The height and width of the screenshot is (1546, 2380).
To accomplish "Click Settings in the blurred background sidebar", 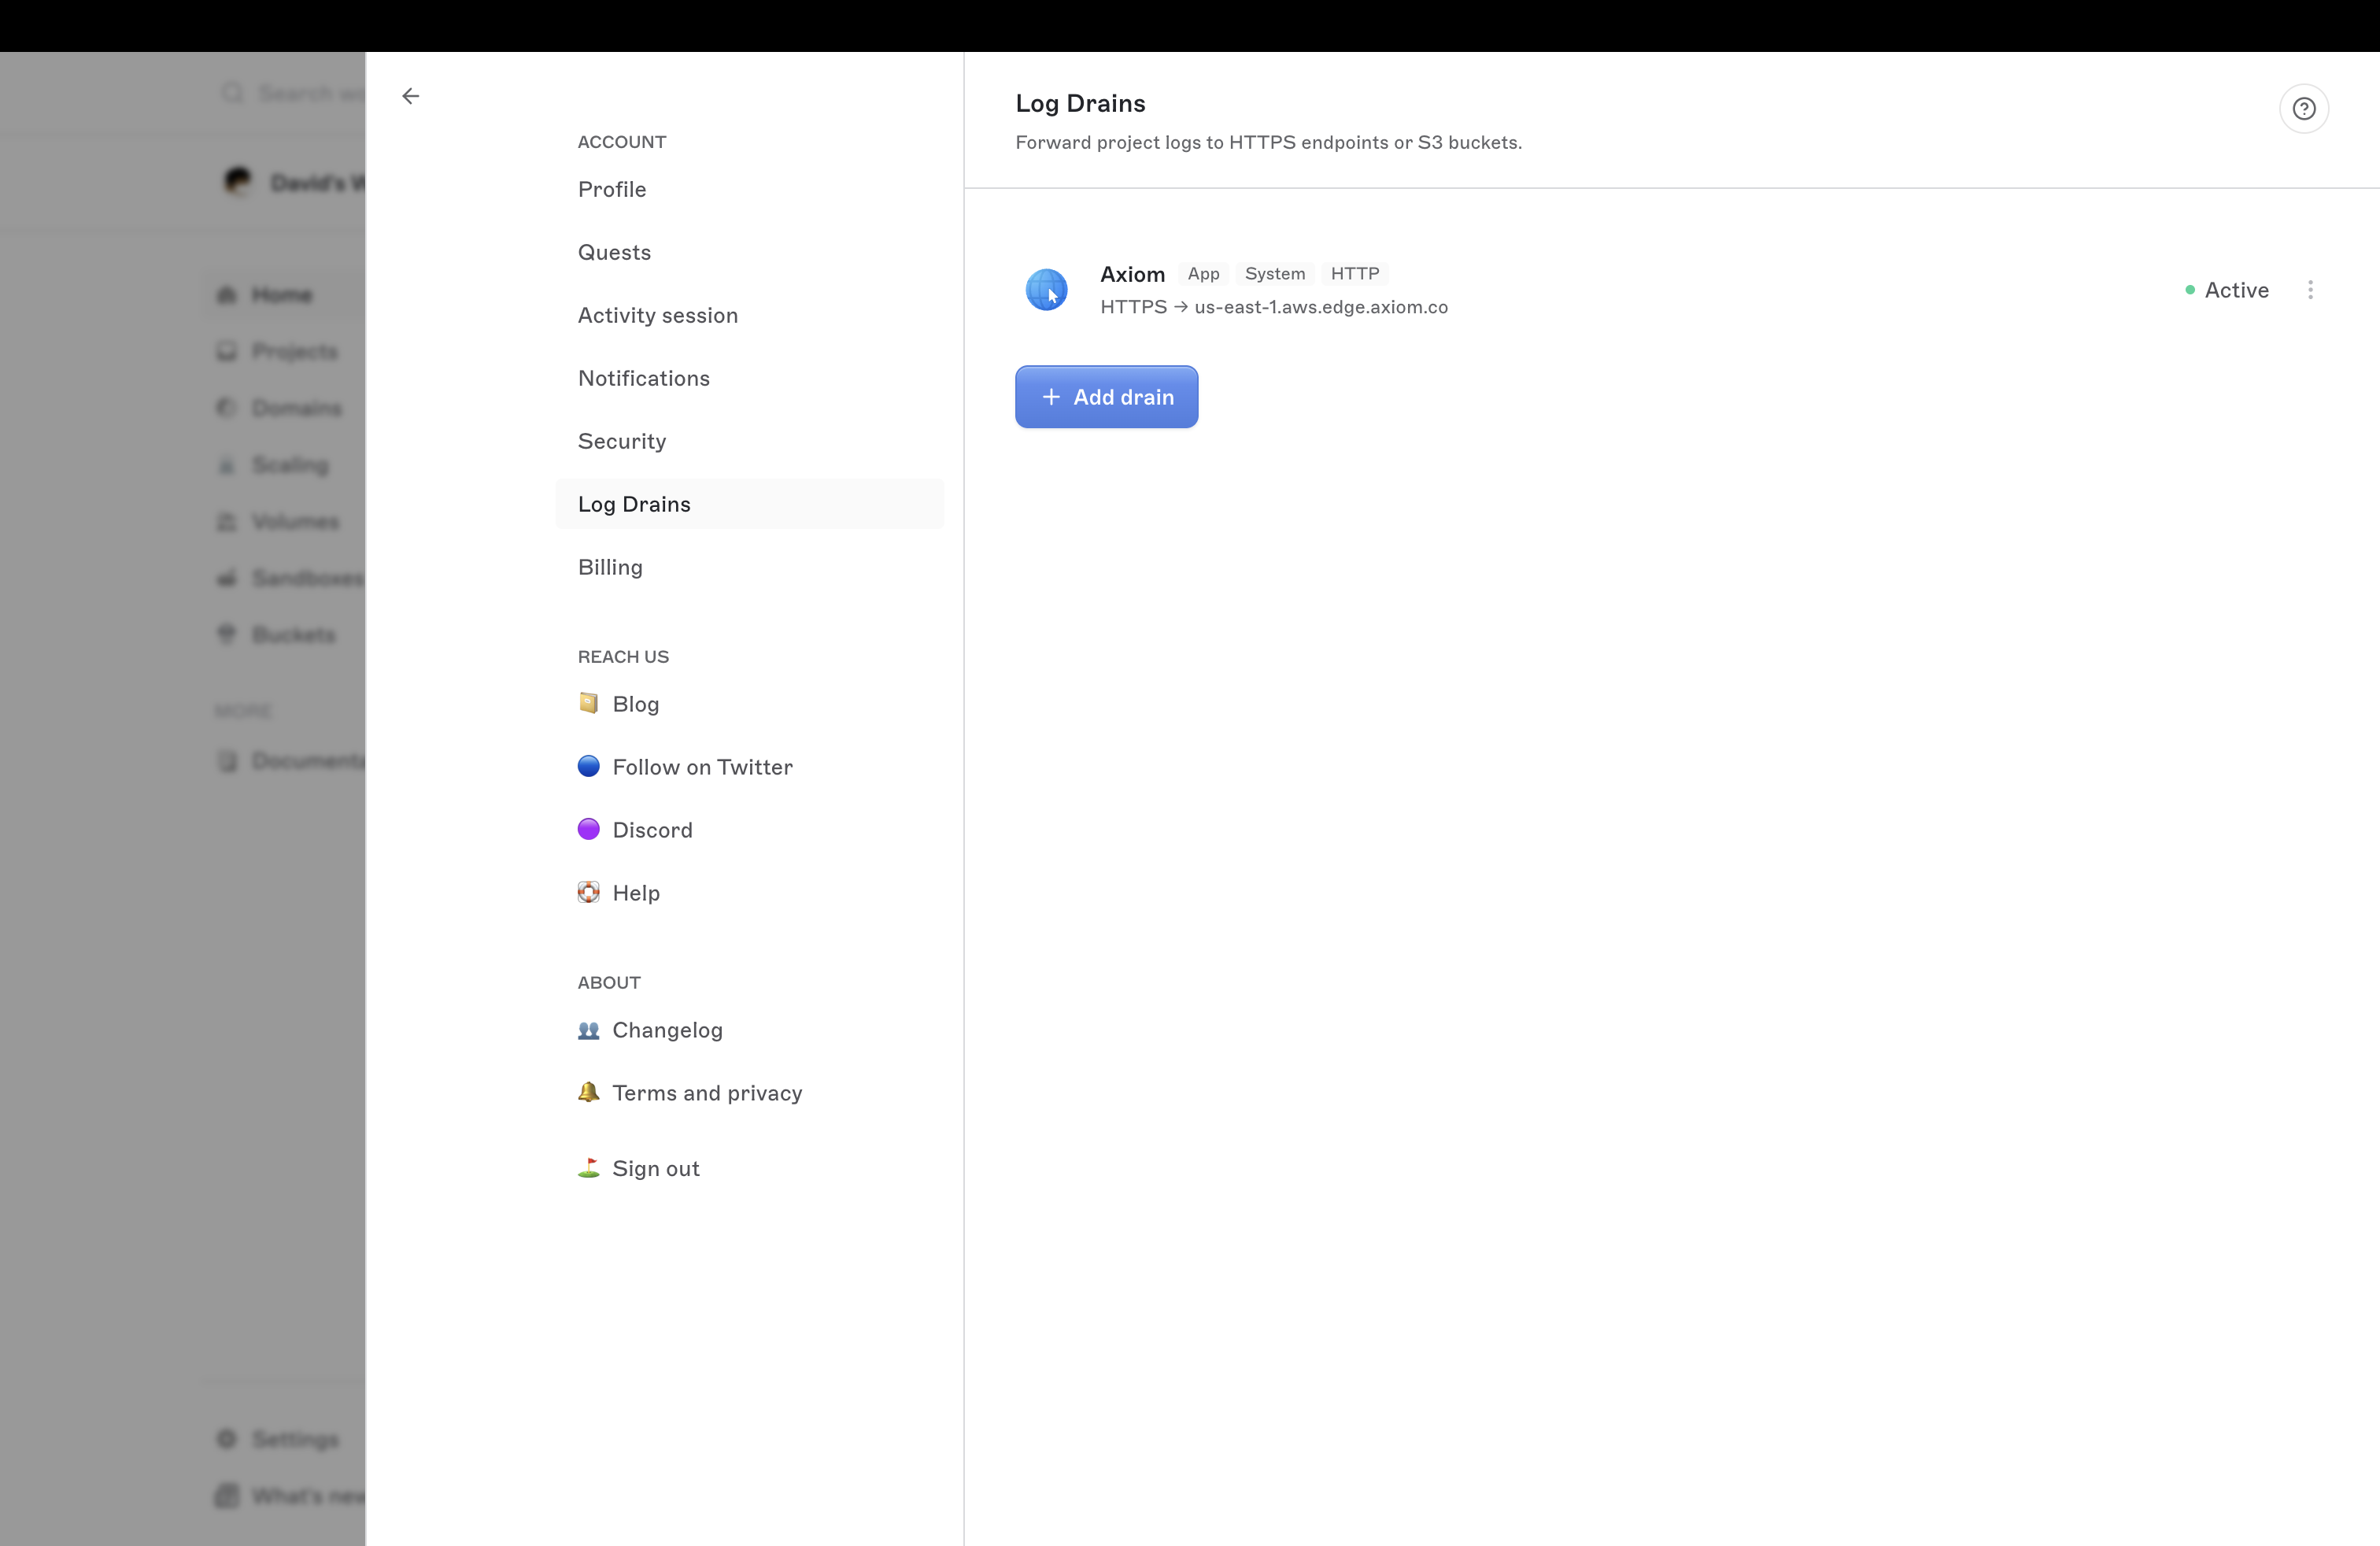I will (x=295, y=1439).
